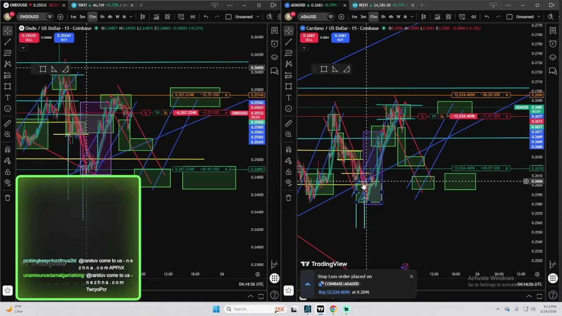Open the chats icon in ADAUSD window's right sidebar
The image size is (562, 316).
[x=553, y=71]
